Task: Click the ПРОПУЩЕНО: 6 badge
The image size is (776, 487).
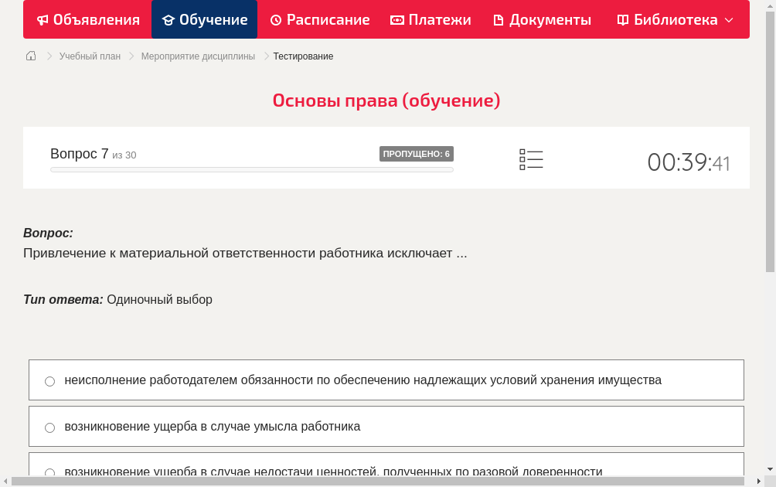Action: click(417, 153)
